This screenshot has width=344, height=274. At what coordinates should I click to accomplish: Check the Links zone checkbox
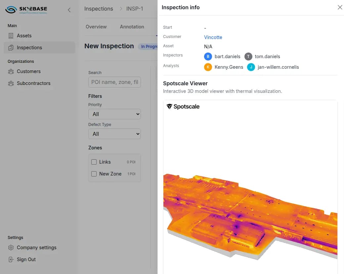pyautogui.click(x=94, y=162)
